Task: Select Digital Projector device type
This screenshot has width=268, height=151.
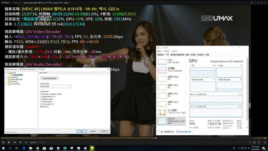Action: (47, 99)
